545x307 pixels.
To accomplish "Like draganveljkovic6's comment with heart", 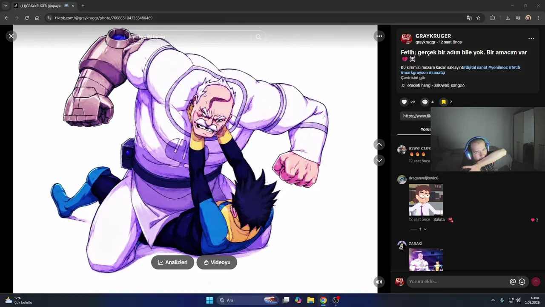I will [533, 220].
